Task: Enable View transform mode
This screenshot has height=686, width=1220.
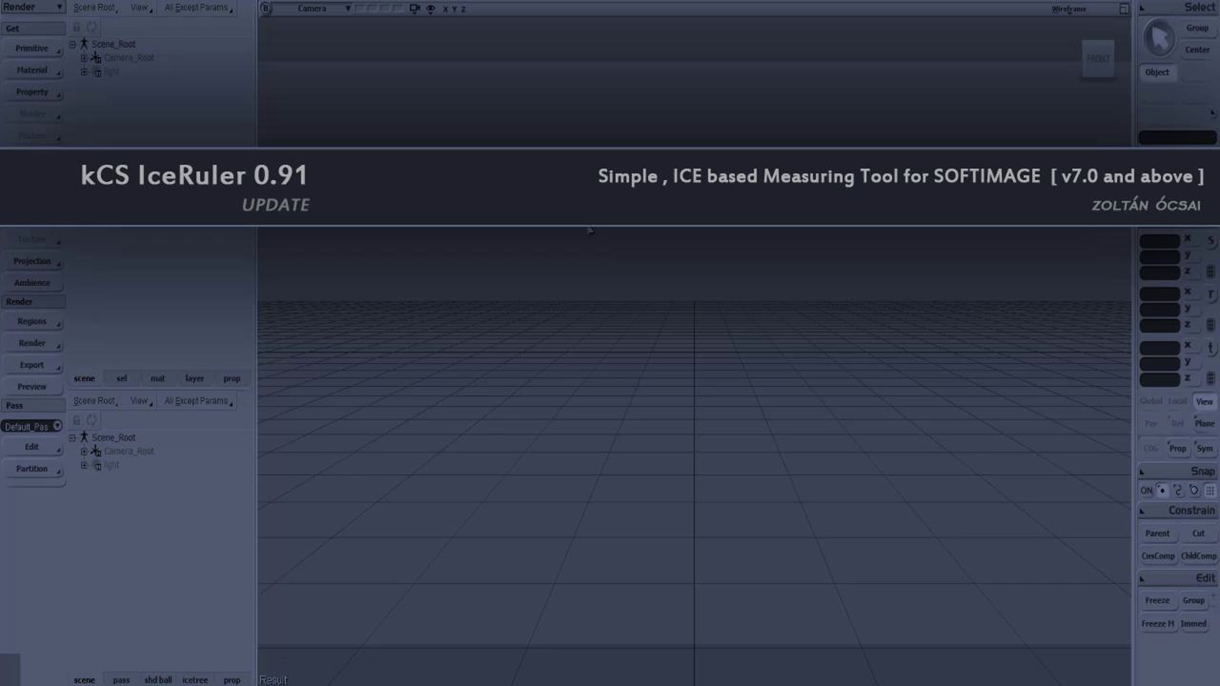Action: click(1204, 401)
